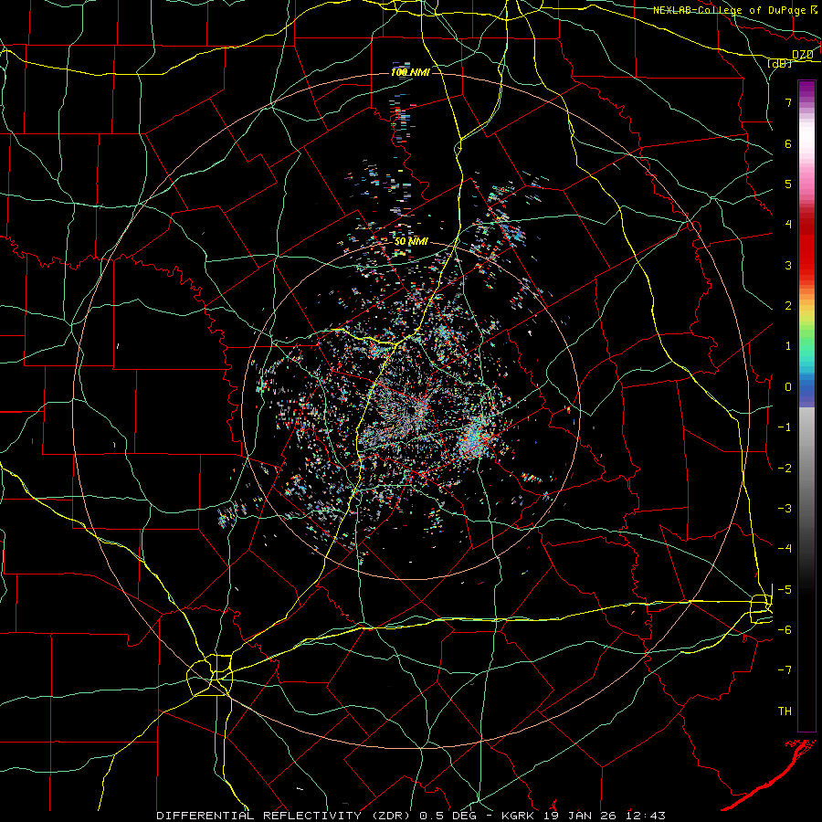
Task: Click the 3 value on the color scale
Action: coord(788,265)
